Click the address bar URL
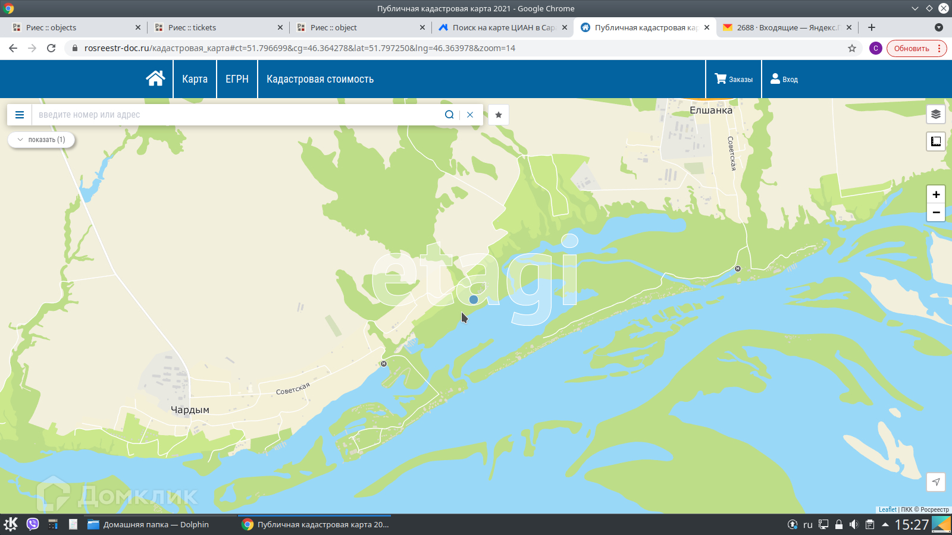 pyautogui.click(x=299, y=48)
